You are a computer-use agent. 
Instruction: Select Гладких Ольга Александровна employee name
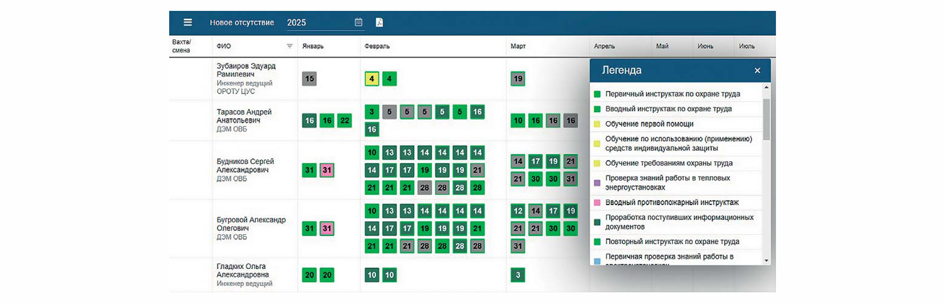pos(242,270)
